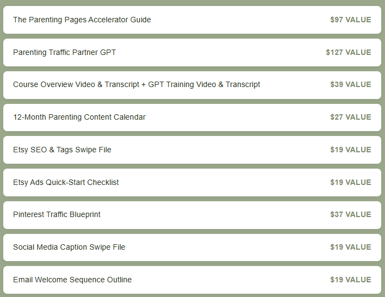Click $19 VALUE beside Email Welcome Sequence

(351, 280)
